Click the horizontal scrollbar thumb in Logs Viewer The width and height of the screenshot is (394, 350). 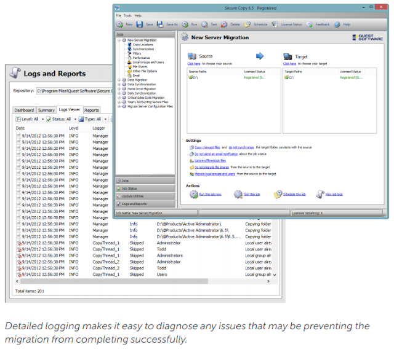coord(114,281)
